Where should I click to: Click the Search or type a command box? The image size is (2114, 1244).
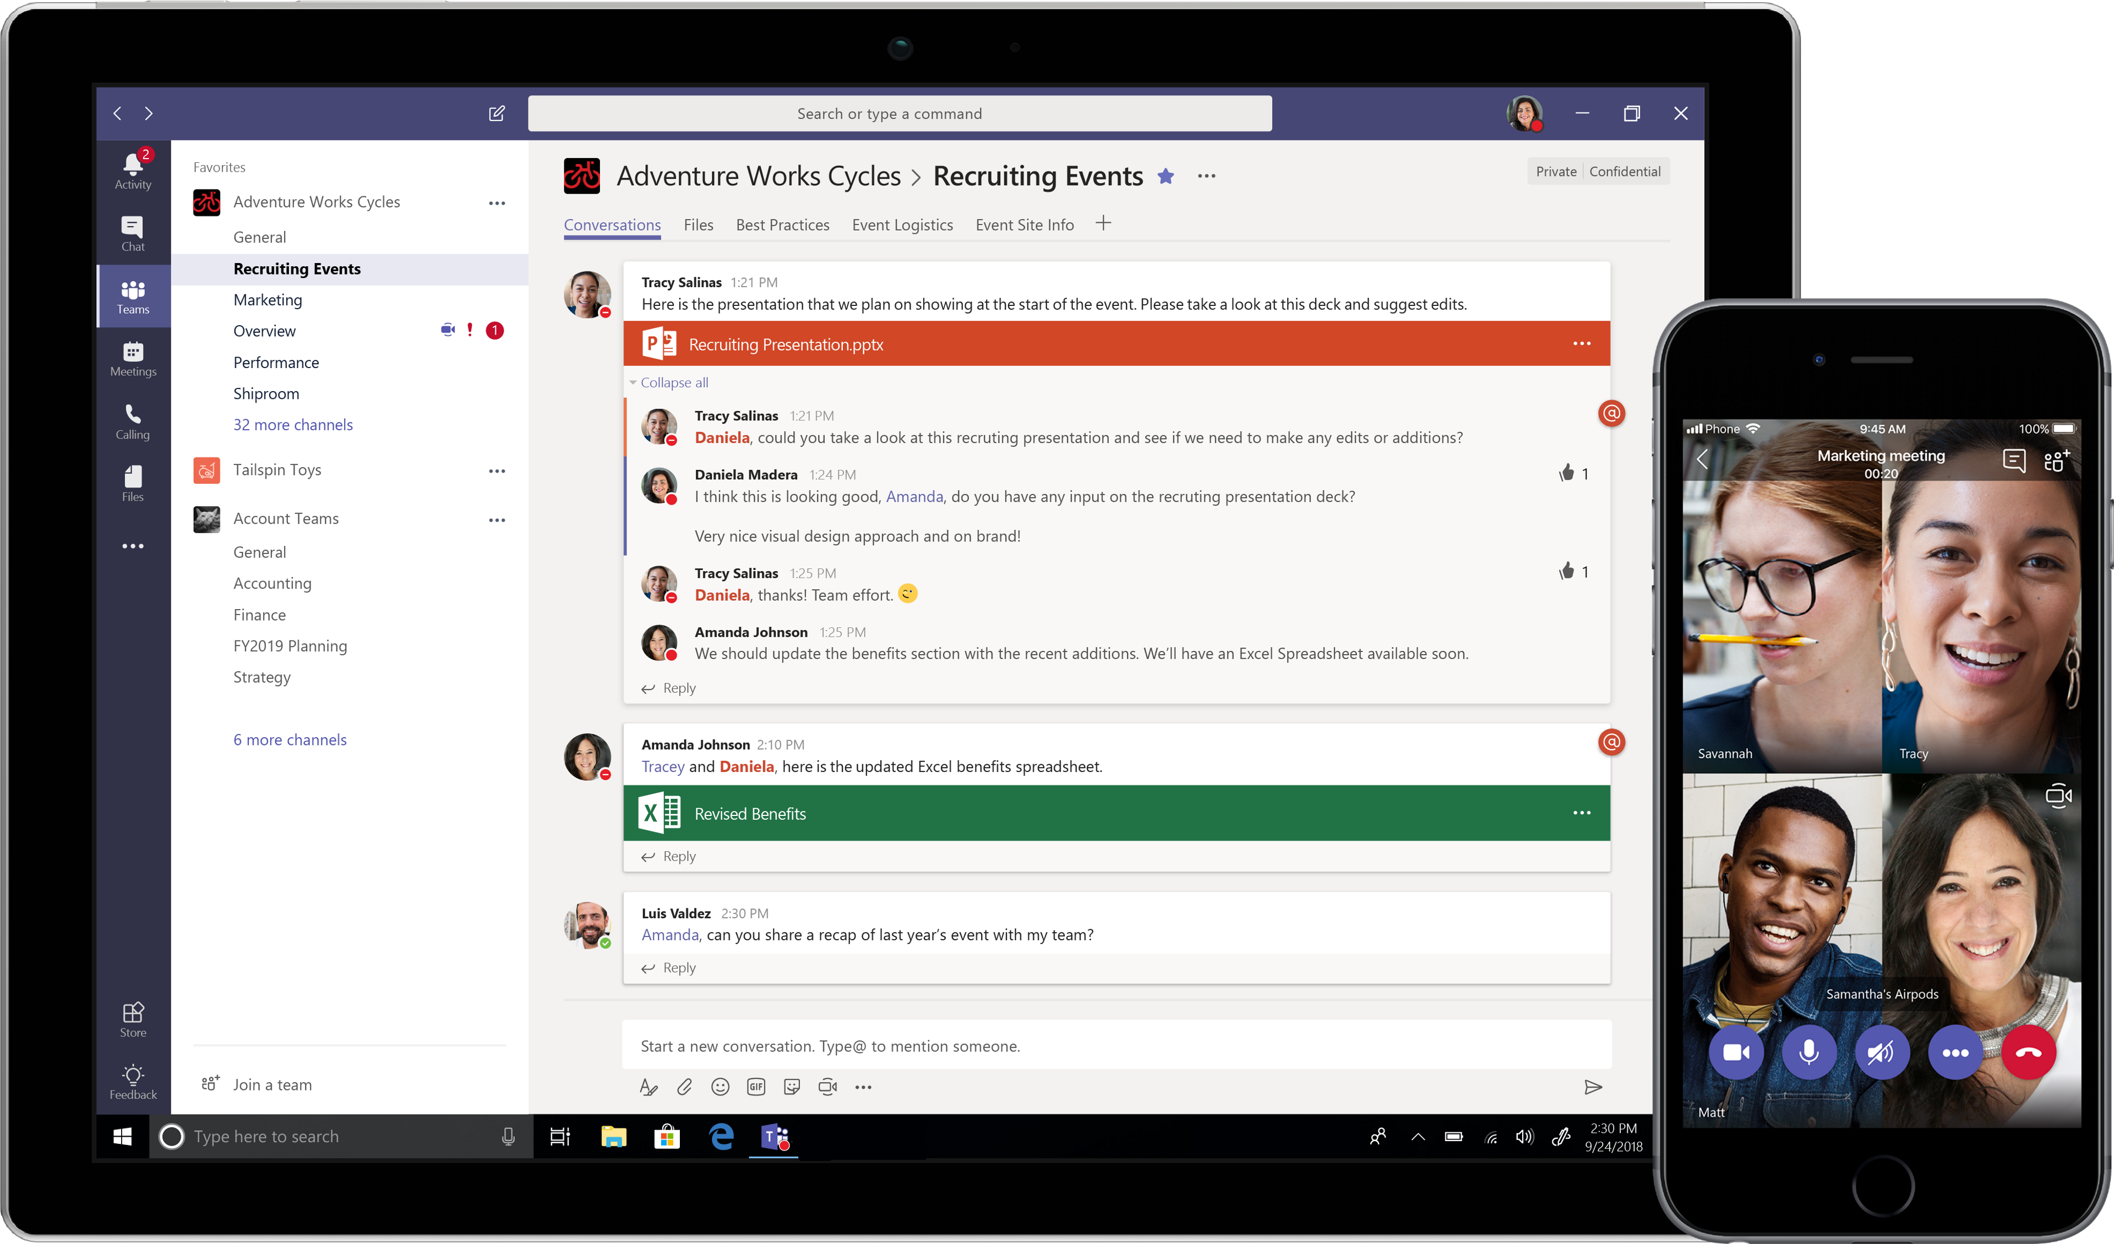(900, 113)
